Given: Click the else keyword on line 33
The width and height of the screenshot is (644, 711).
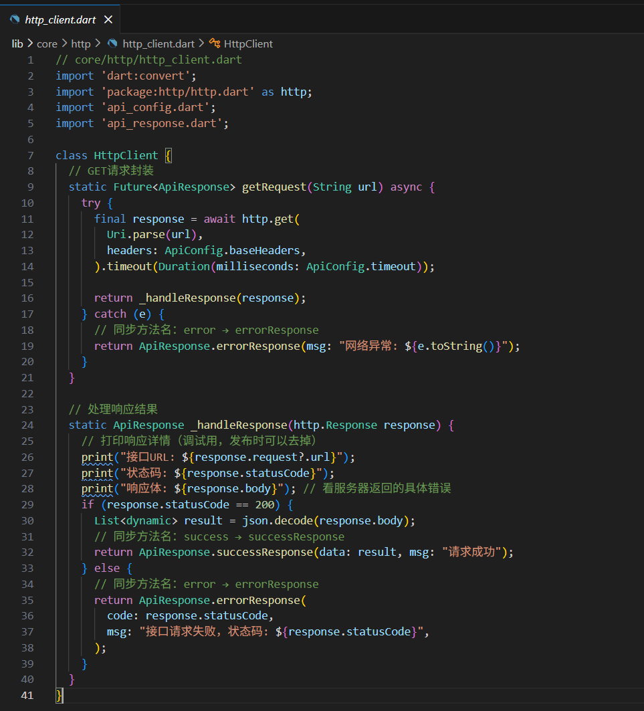Looking at the screenshot, I should coord(107,568).
